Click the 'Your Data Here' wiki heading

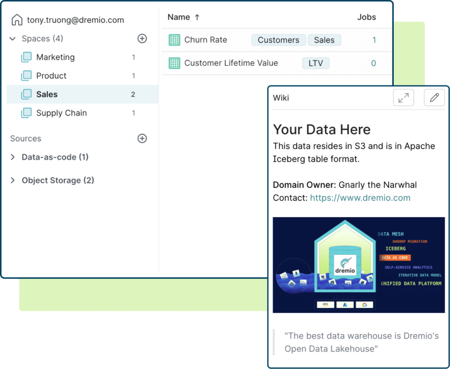[x=322, y=130]
